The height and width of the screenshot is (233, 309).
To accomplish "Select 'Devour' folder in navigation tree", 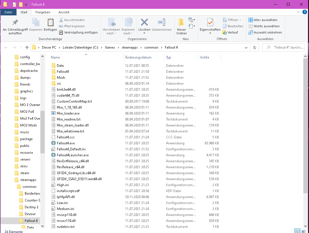I will [x=30, y=214].
